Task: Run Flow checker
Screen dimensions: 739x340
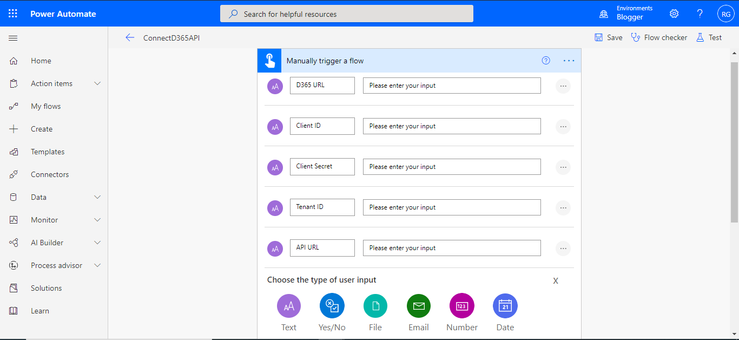Action: coord(659,37)
